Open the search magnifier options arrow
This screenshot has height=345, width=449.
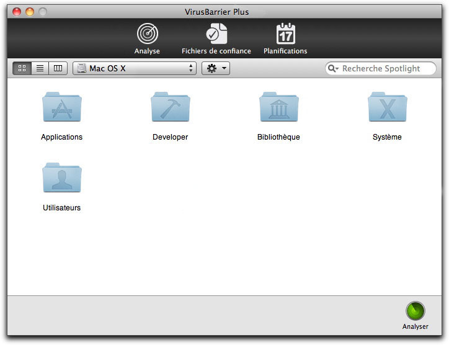333,68
